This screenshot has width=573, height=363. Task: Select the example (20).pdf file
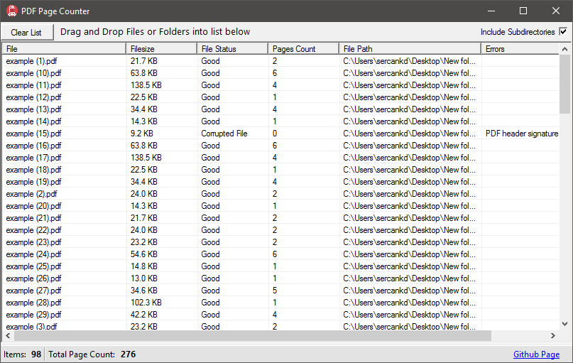(33, 206)
